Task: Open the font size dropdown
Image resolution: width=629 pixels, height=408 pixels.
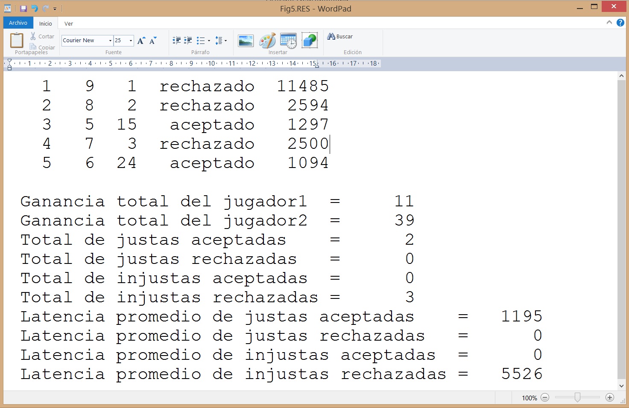Action: 130,40
